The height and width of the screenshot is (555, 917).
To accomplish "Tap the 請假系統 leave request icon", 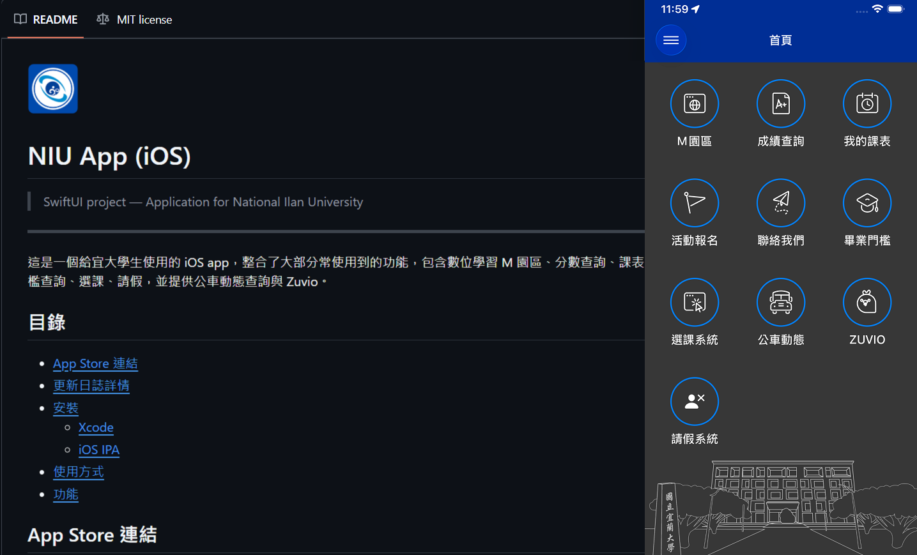I will click(x=694, y=401).
